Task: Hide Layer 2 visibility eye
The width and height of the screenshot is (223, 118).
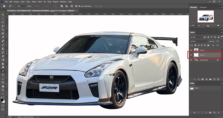Action: click(191, 55)
